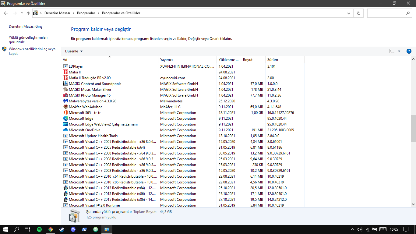Select the LDPlayer program icon

click(65, 66)
